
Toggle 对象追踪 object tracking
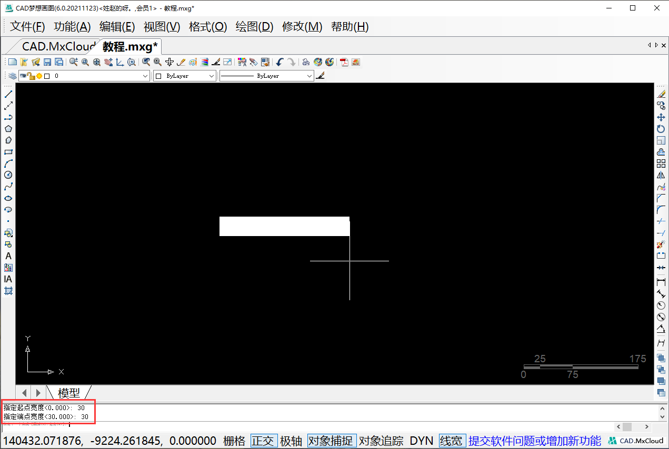tap(381, 441)
